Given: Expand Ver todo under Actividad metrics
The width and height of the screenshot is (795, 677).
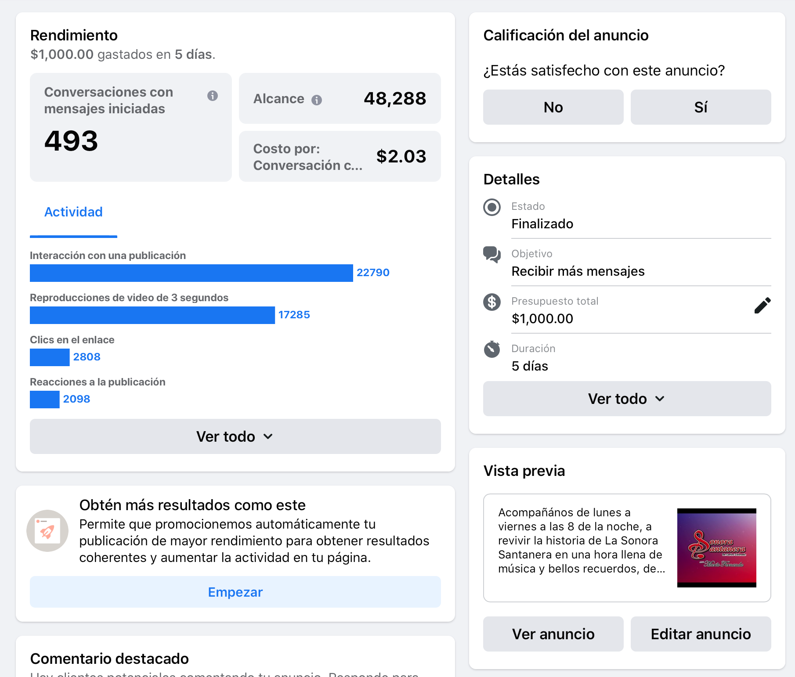Looking at the screenshot, I should [x=235, y=436].
